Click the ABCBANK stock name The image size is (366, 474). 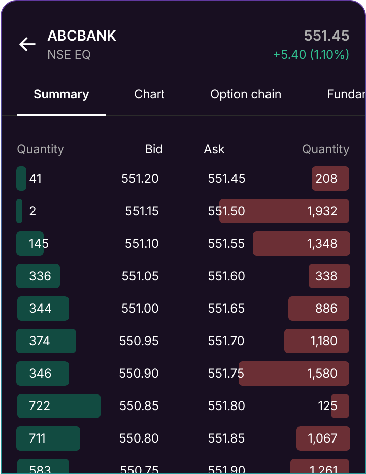pos(82,36)
